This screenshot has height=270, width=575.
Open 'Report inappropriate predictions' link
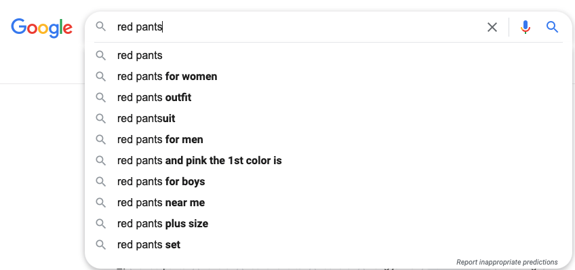(x=507, y=262)
